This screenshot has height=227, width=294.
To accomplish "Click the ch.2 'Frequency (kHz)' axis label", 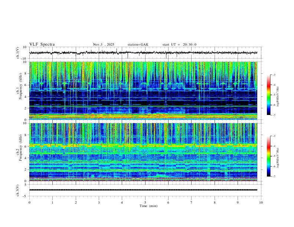I will [21, 147].
